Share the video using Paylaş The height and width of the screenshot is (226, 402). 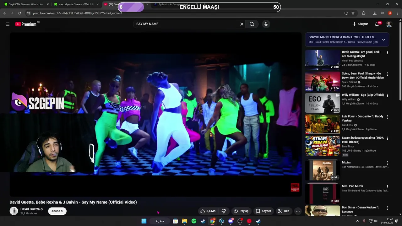pos(241,211)
